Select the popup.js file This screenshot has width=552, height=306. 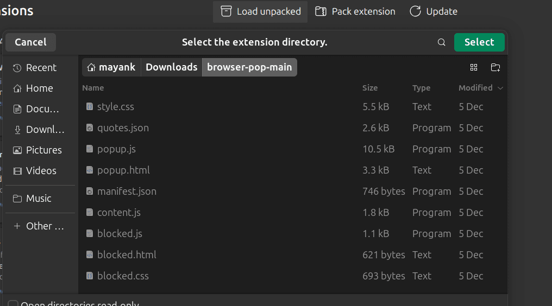pyautogui.click(x=293, y=149)
